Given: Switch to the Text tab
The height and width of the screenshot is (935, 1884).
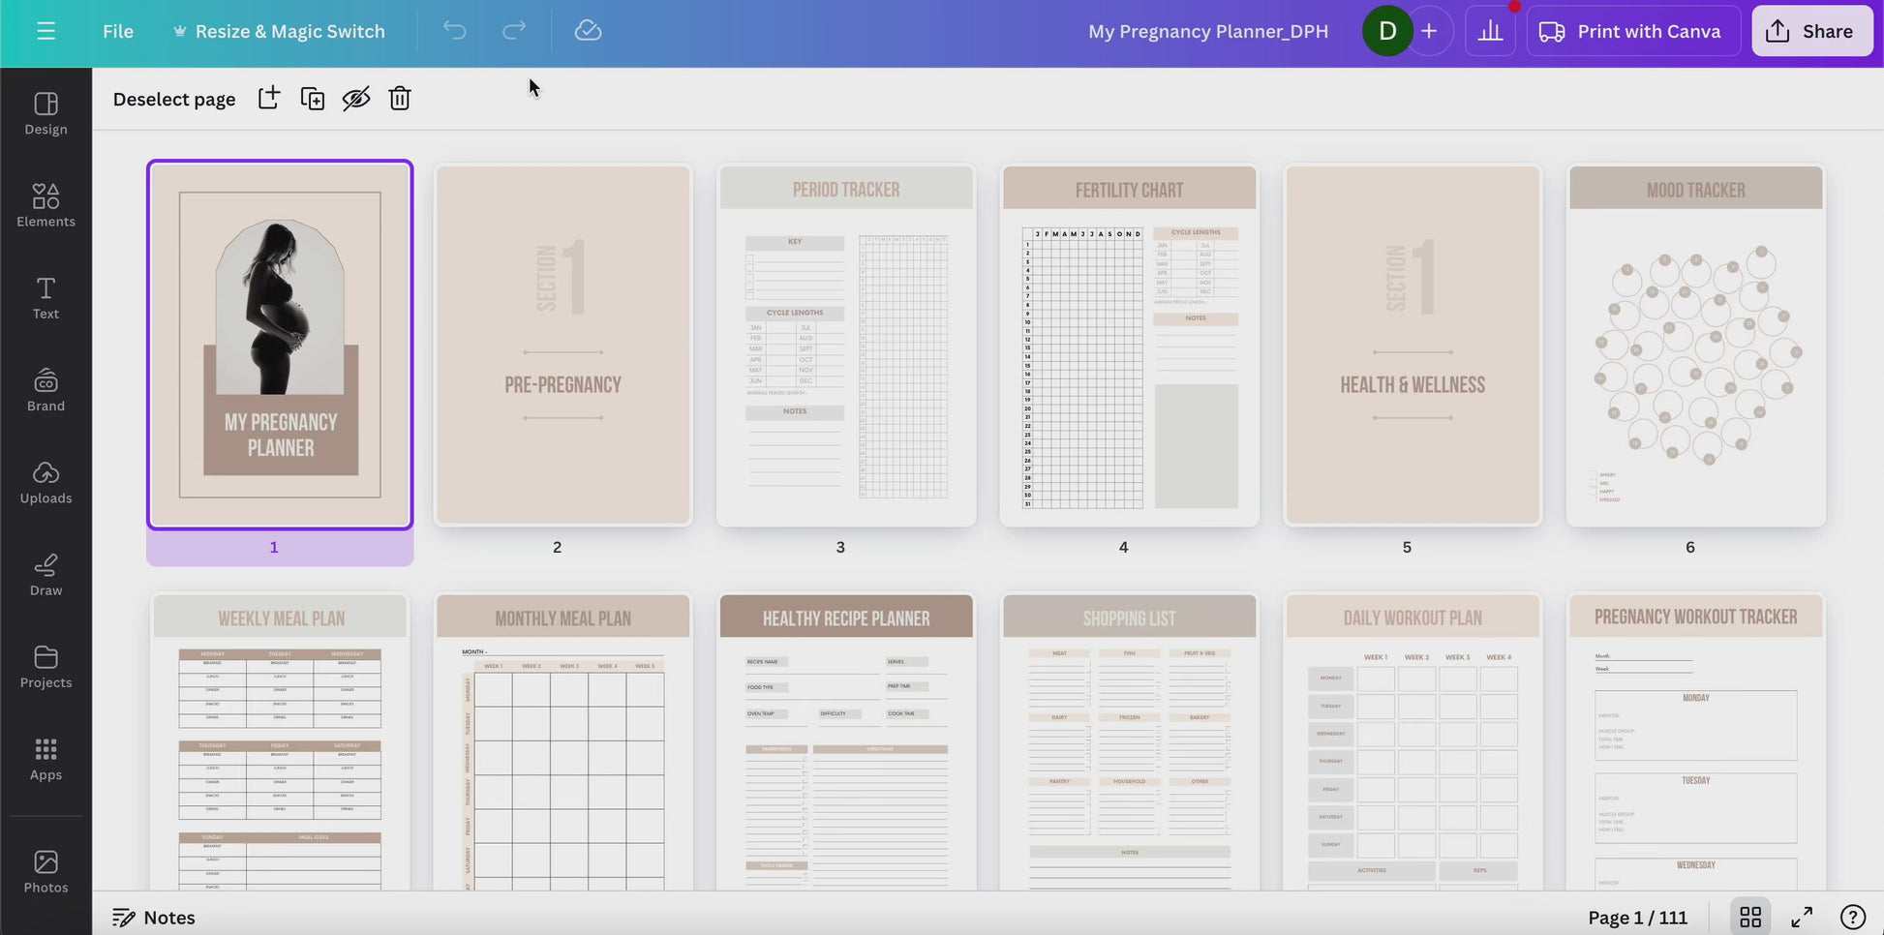Looking at the screenshot, I should [46, 297].
